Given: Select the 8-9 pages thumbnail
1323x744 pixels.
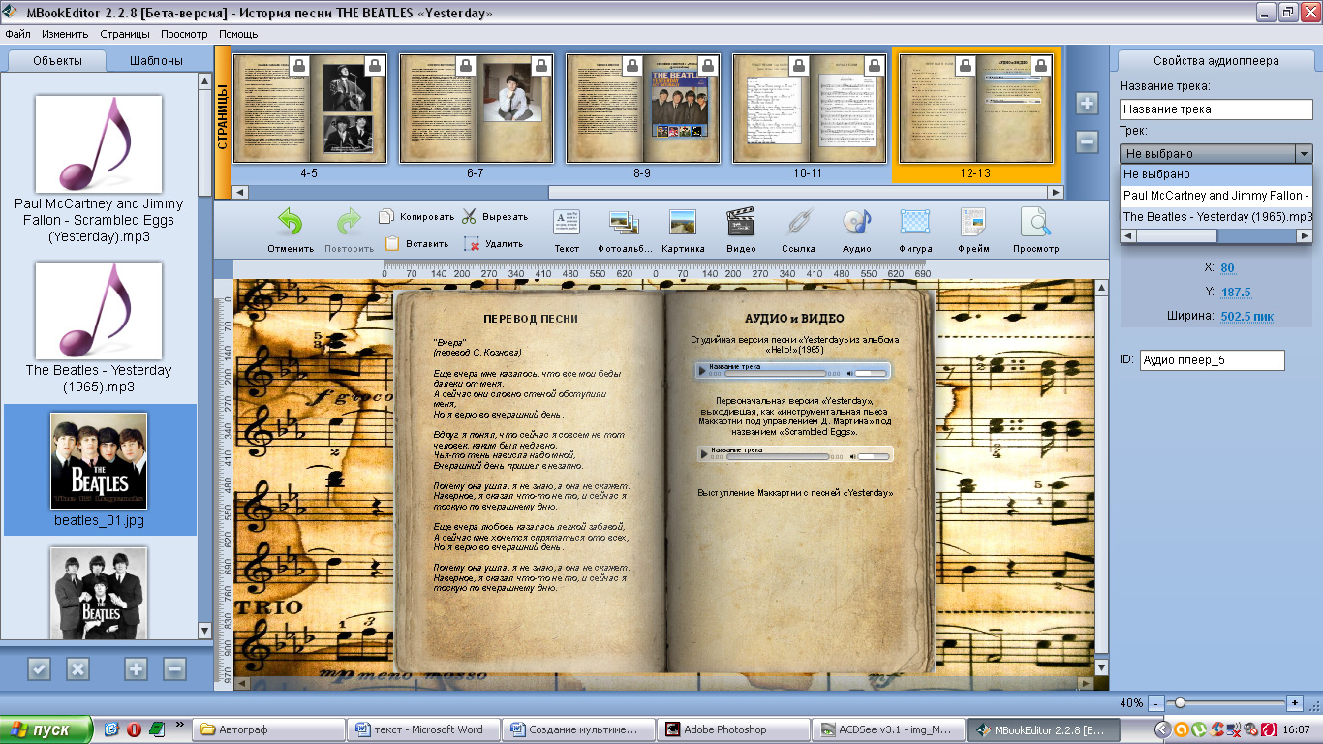Looking at the screenshot, I should coord(643,108).
